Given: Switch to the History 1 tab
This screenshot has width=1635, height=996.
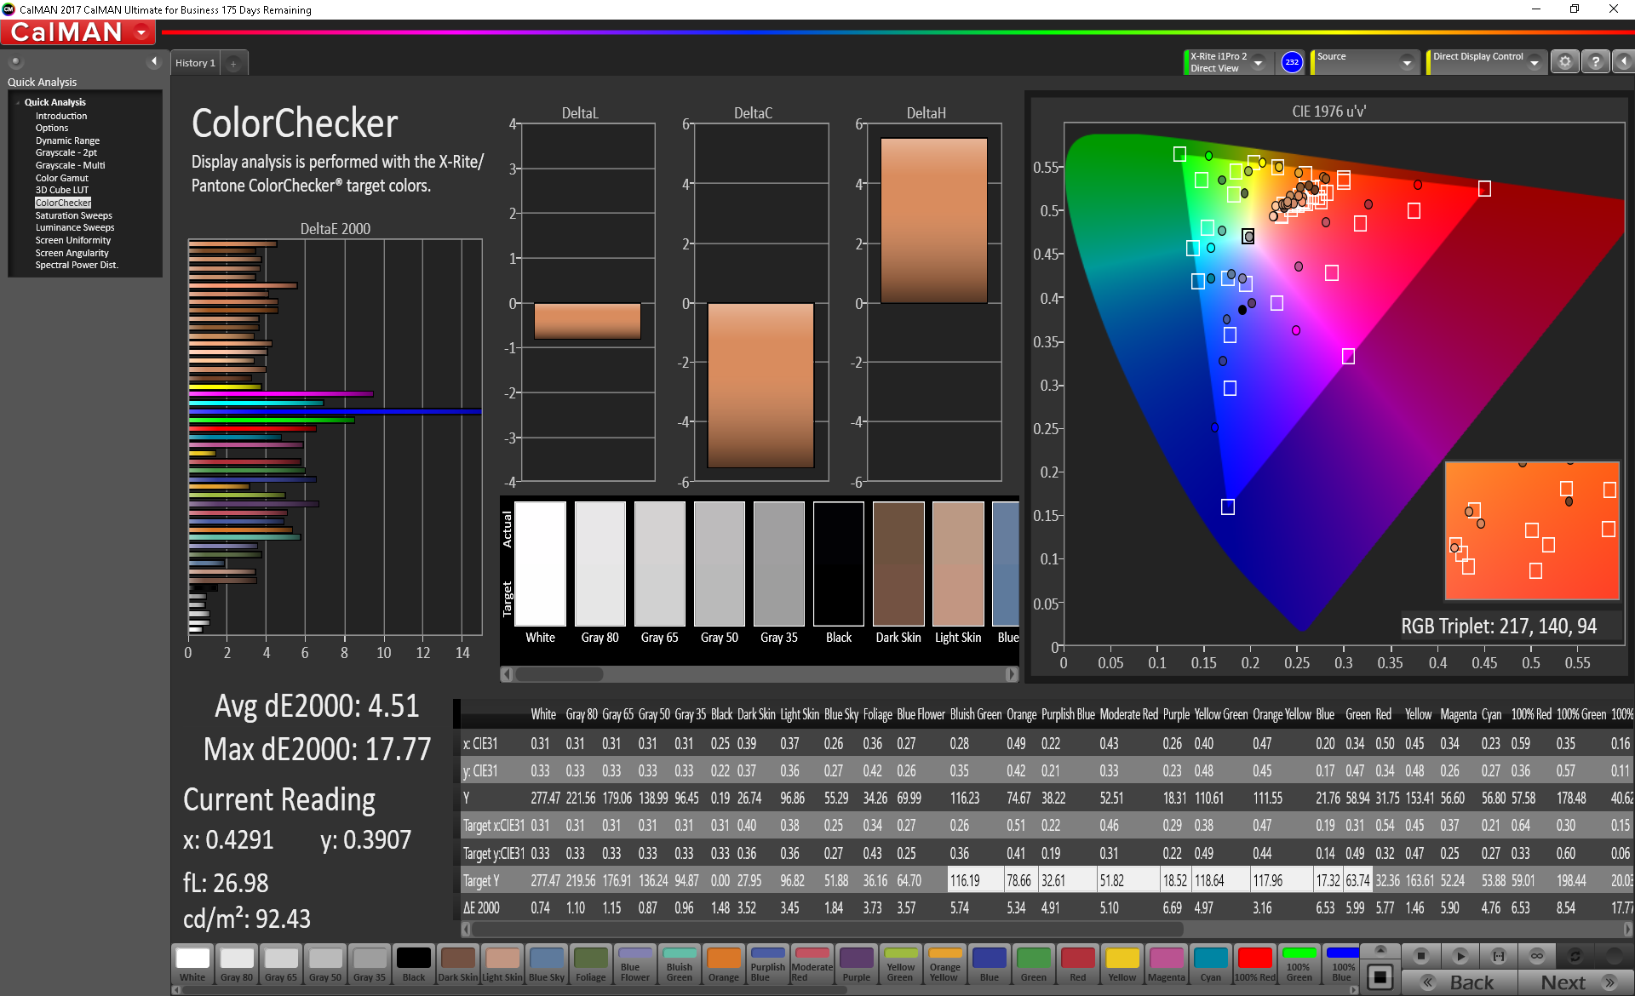Looking at the screenshot, I should (195, 64).
